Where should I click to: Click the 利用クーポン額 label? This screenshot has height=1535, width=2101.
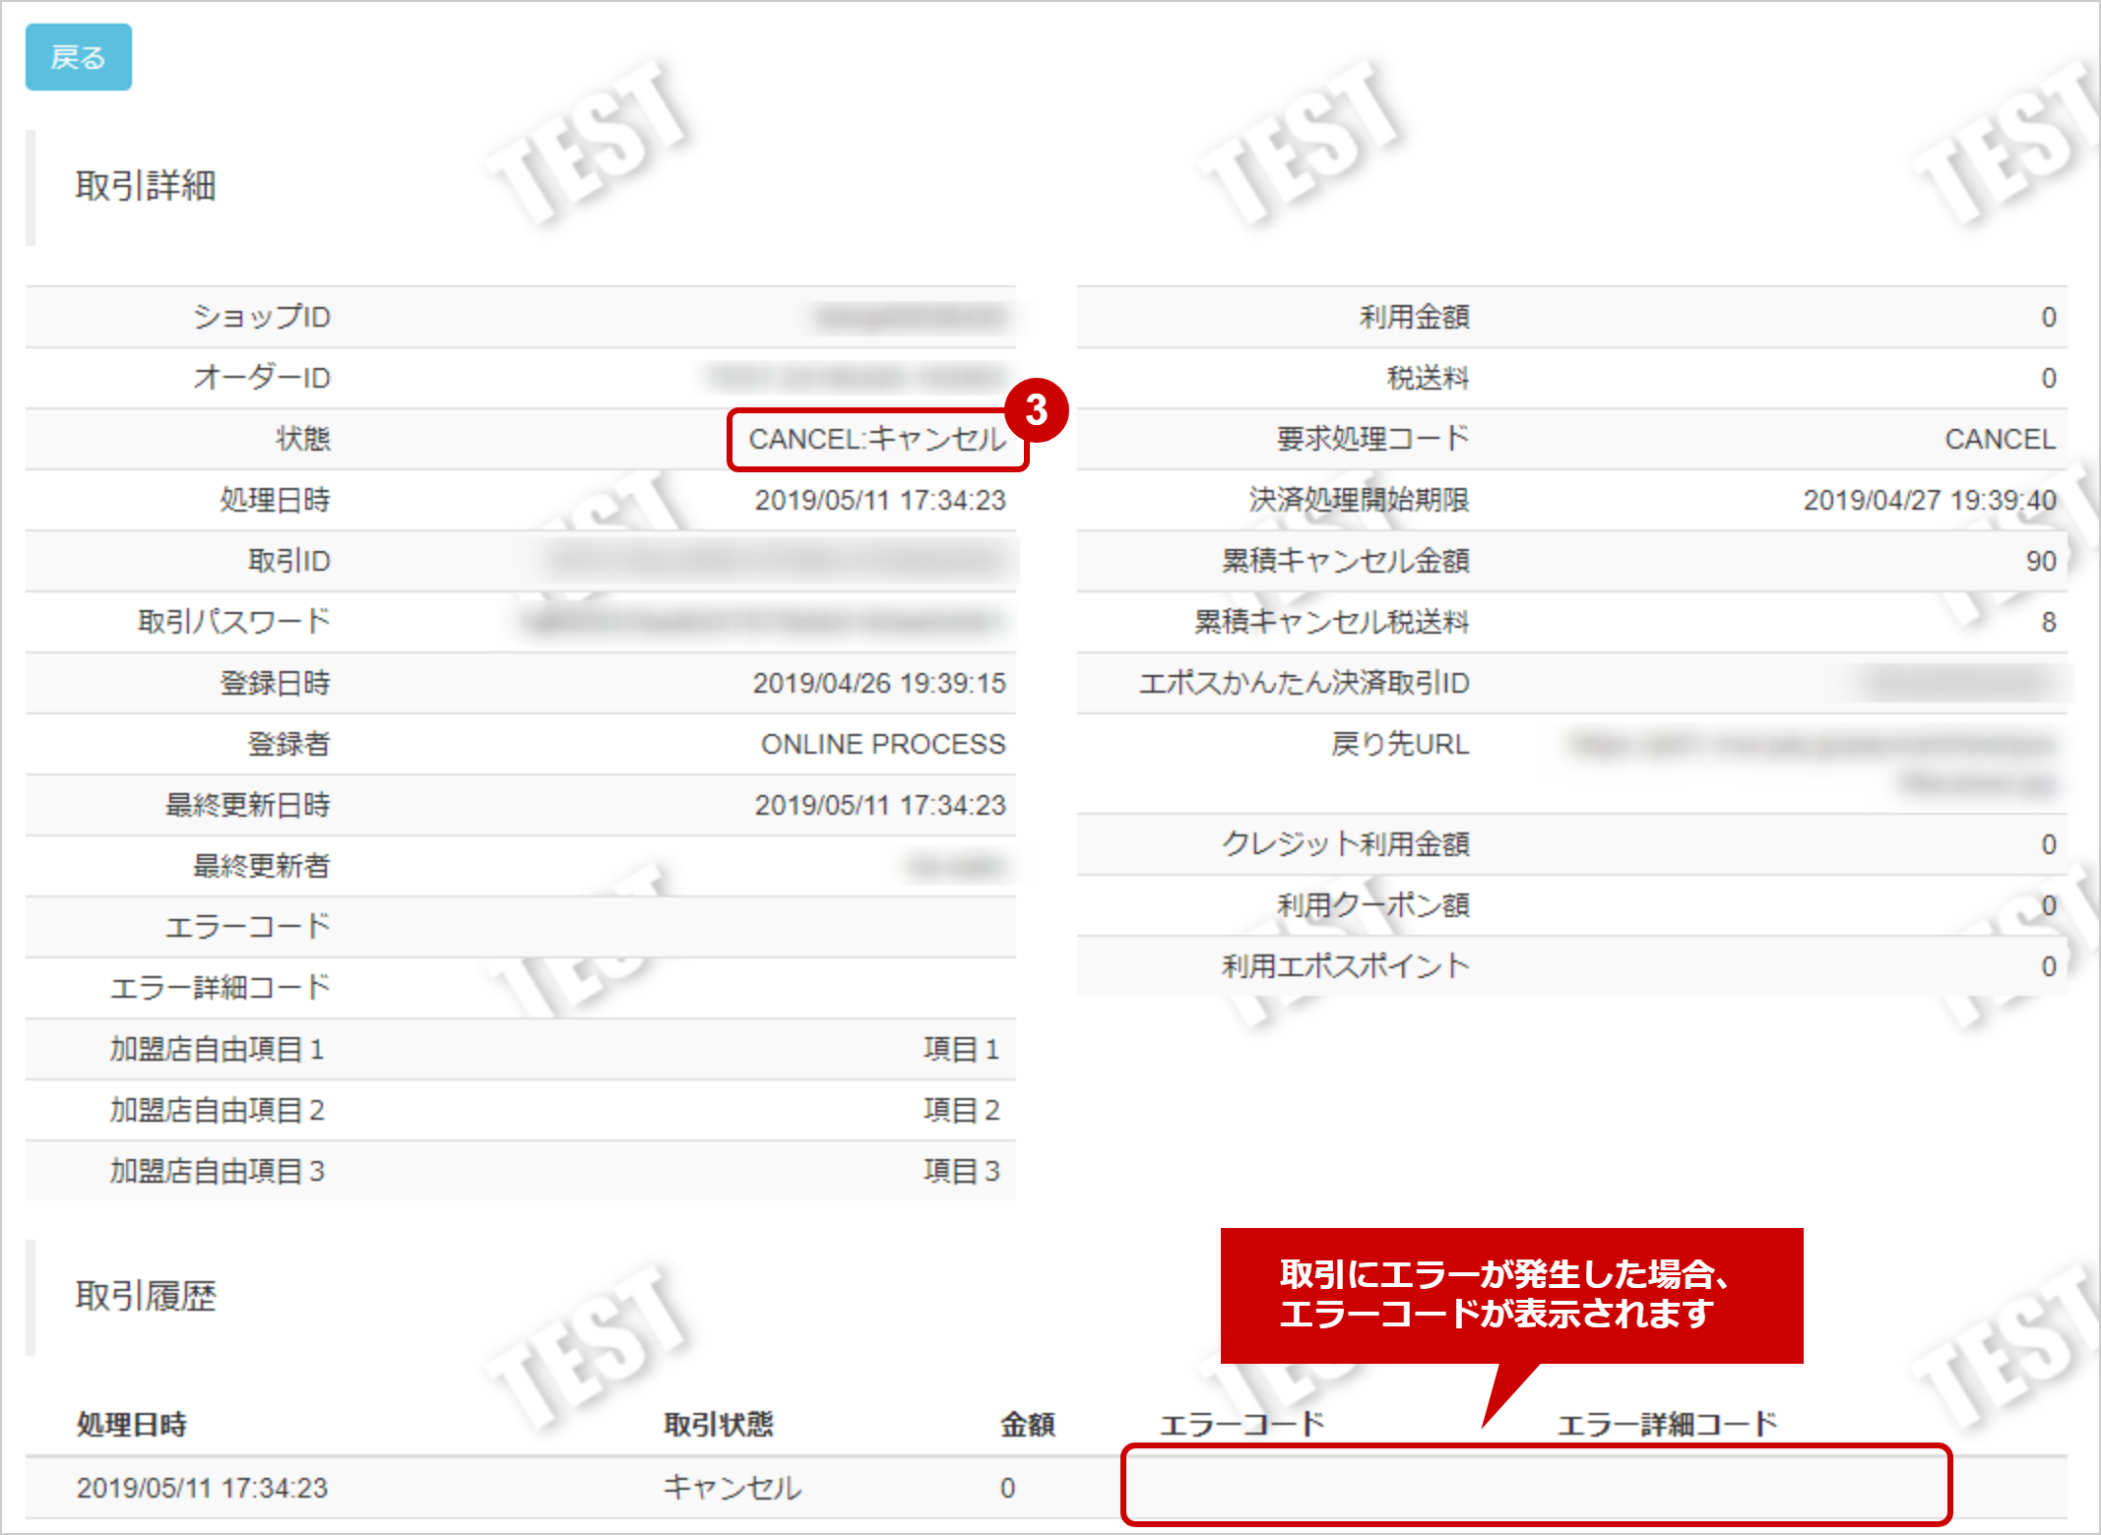coord(1372,905)
